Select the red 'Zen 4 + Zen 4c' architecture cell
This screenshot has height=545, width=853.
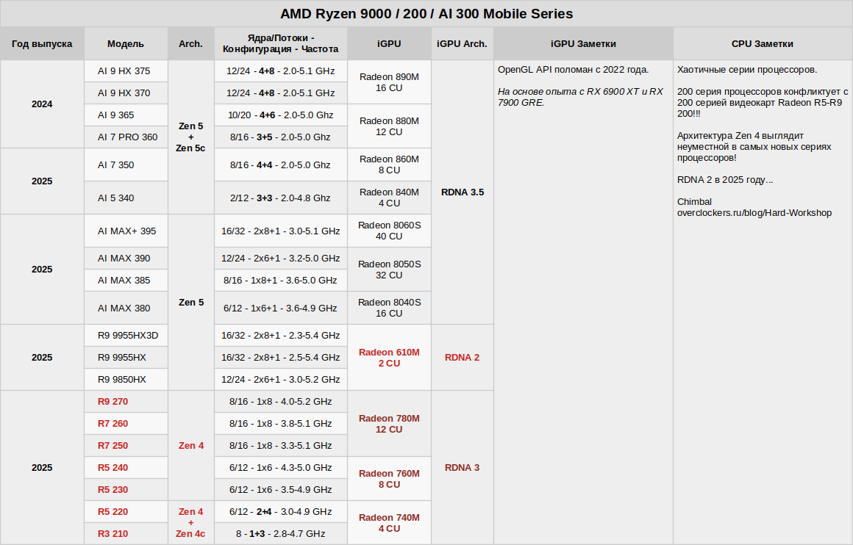pyautogui.click(x=191, y=523)
